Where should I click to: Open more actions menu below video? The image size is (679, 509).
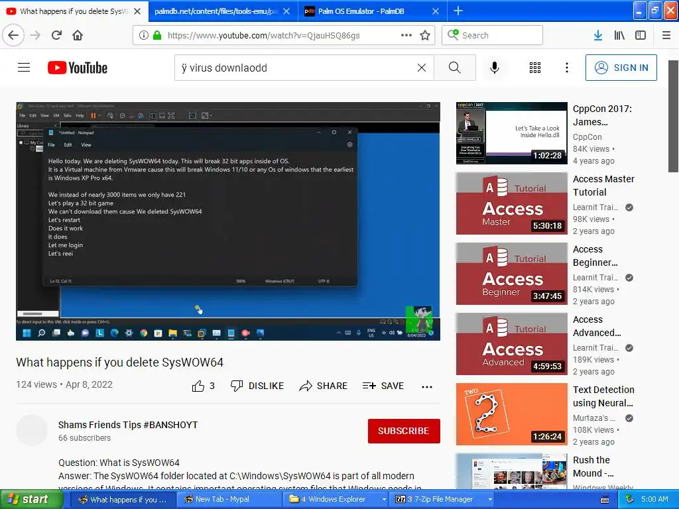pyautogui.click(x=427, y=386)
